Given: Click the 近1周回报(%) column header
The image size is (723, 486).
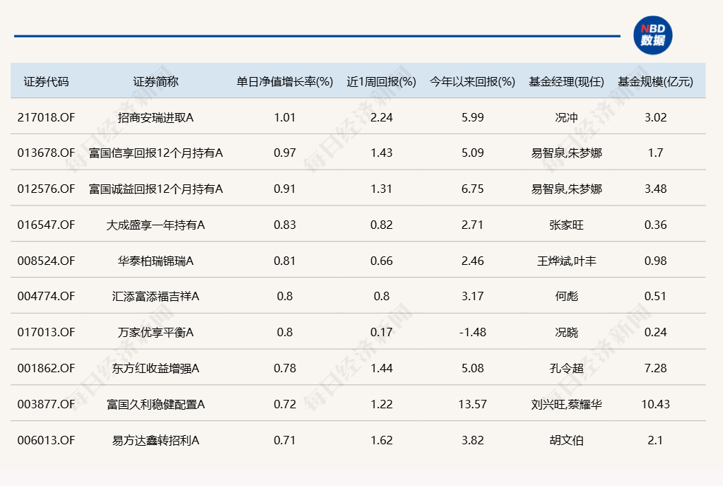Looking at the screenshot, I should (x=382, y=81).
